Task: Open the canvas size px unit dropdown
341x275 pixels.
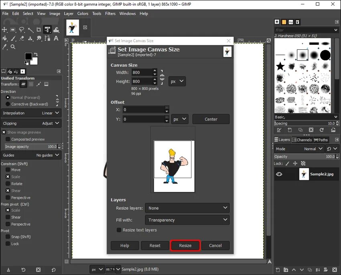Action: tap(177, 81)
